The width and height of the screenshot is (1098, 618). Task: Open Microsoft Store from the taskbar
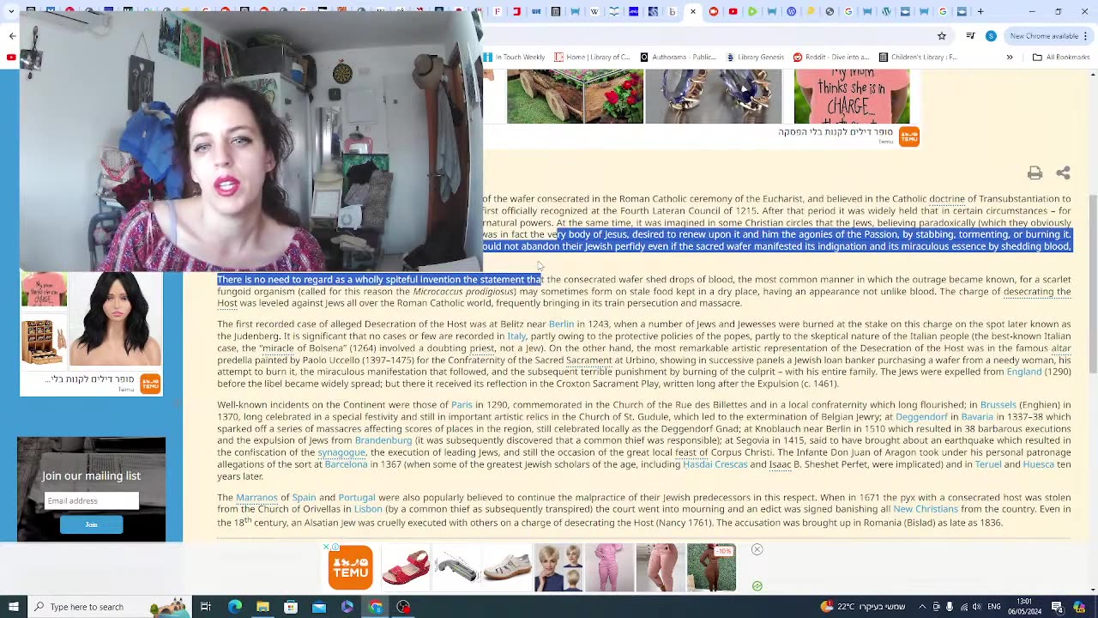tap(291, 607)
